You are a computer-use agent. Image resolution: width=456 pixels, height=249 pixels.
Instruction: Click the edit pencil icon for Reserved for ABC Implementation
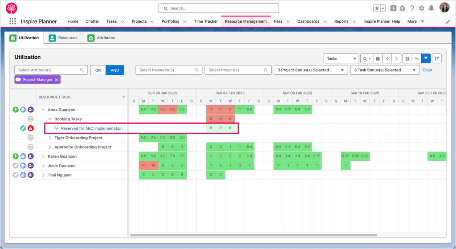[x=23, y=128]
